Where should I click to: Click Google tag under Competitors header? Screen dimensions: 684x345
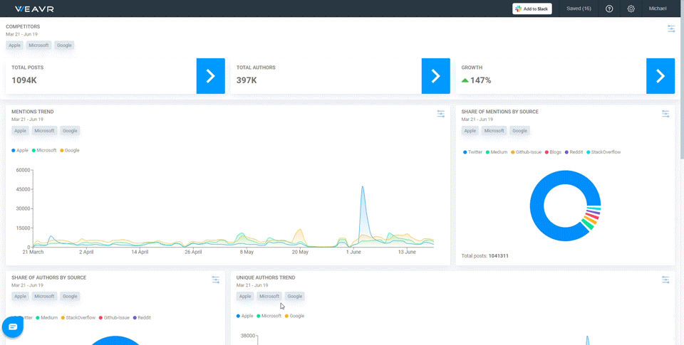pyautogui.click(x=64, y=46)
